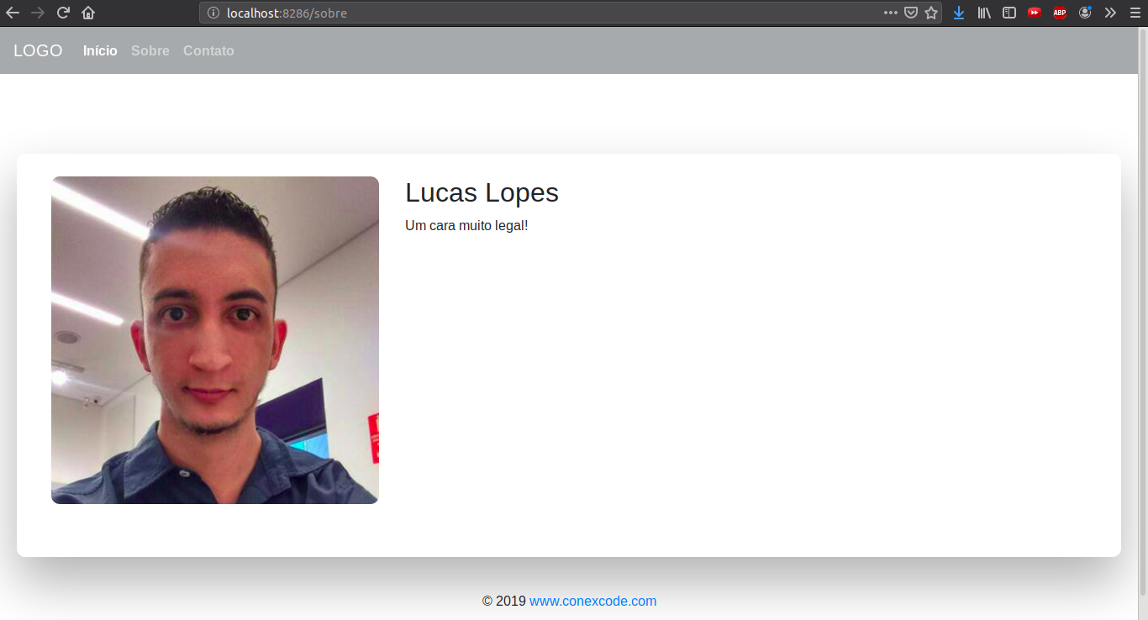Open the Adblock Plus extension
The image size is (1148, 620).
1060,13
